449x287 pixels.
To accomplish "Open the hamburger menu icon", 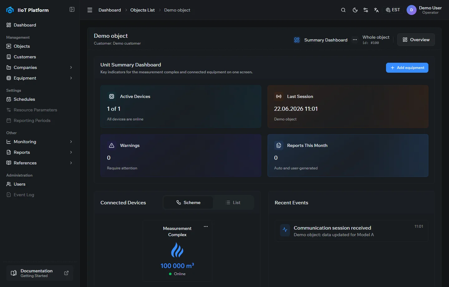I will click(x=90, y=10).
